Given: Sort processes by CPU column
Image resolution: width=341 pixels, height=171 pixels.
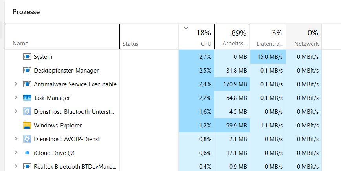Looking at the screenshot, I should (196, 37).
